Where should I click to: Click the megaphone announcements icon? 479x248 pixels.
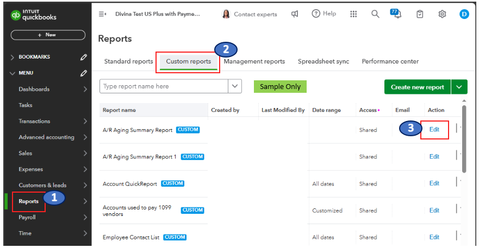click(x=295, y=14)
